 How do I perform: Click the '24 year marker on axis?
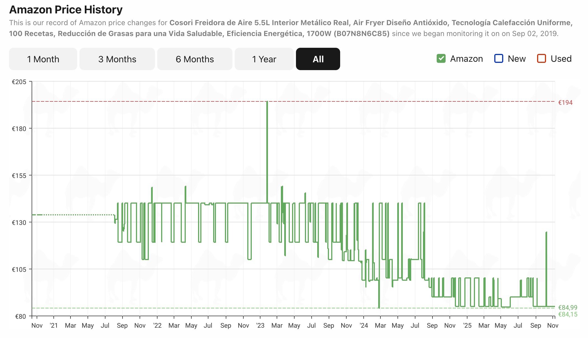click(364, 325)
